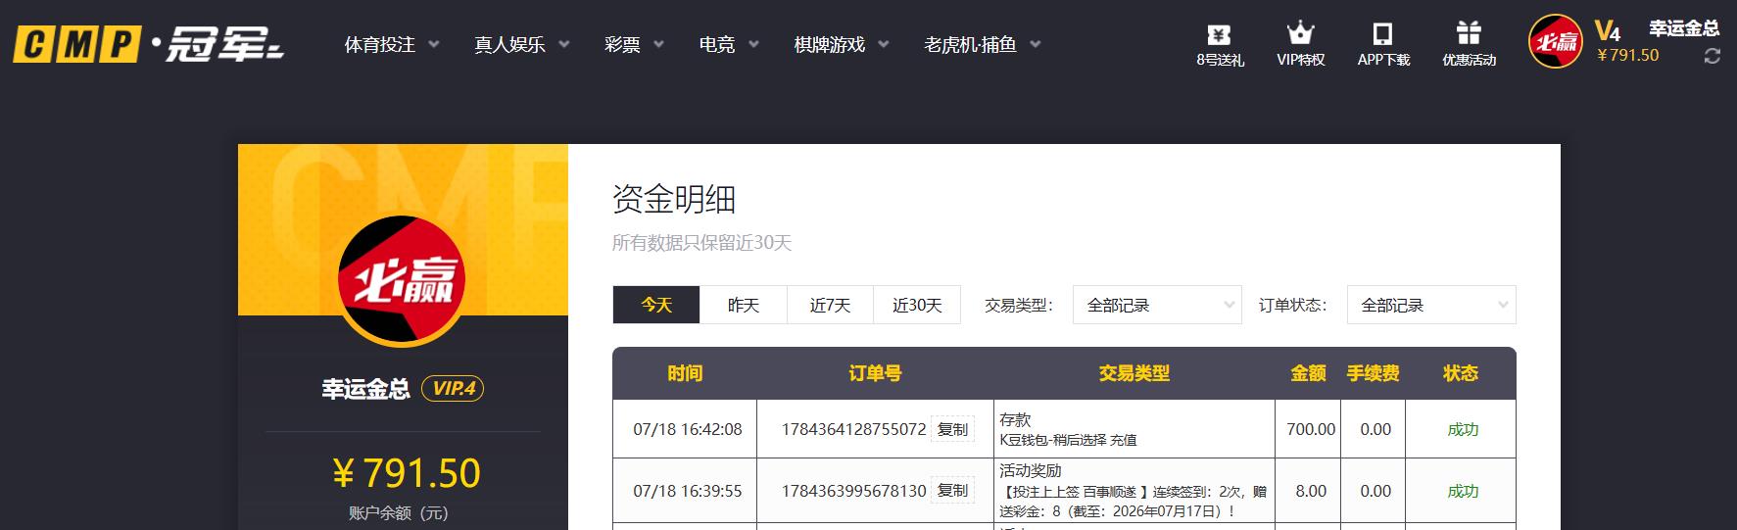Open the 订单状态 全部记录 dropdown
This screenshot has height=530, width=1737.
(1431, 305)
